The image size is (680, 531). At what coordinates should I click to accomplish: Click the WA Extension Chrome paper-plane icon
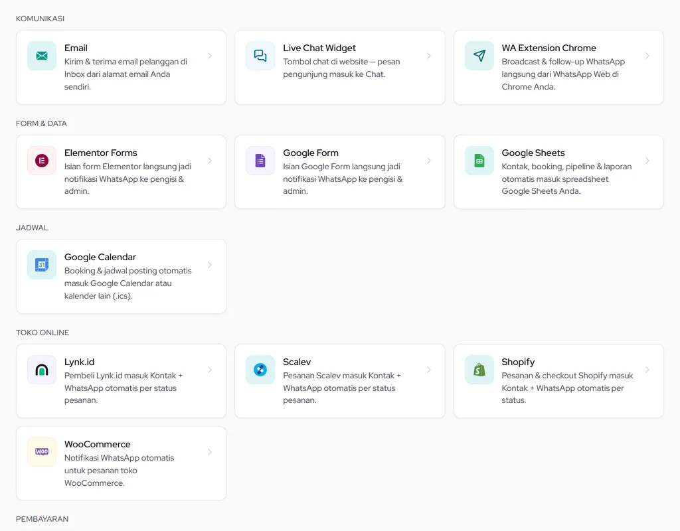[479, 56]
